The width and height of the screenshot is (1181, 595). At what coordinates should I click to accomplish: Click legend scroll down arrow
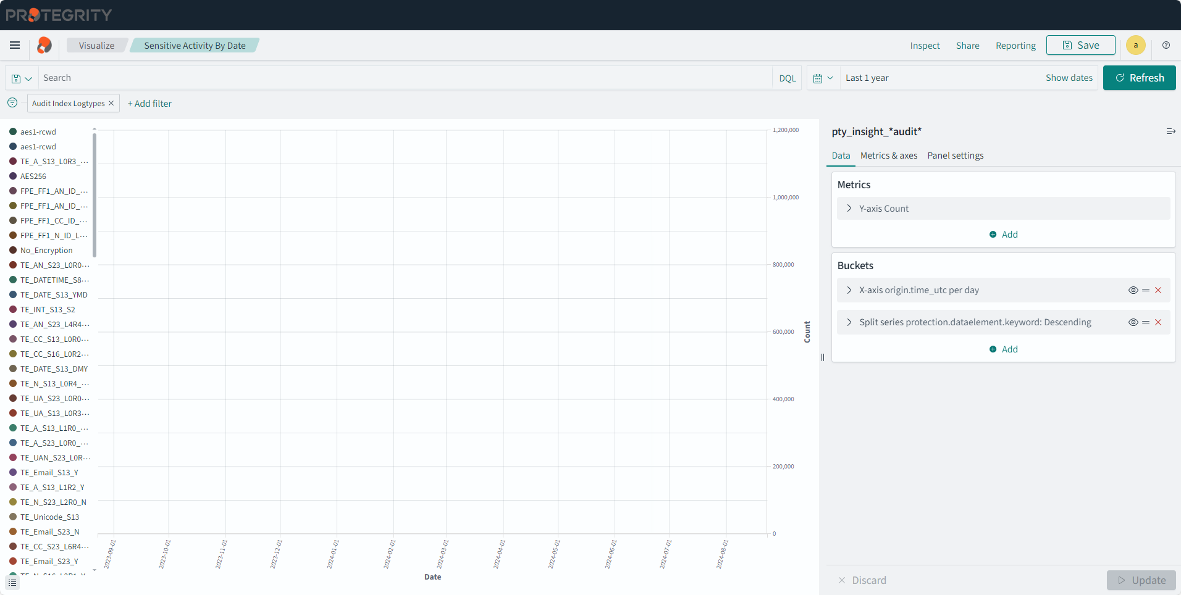click(95, 570)
